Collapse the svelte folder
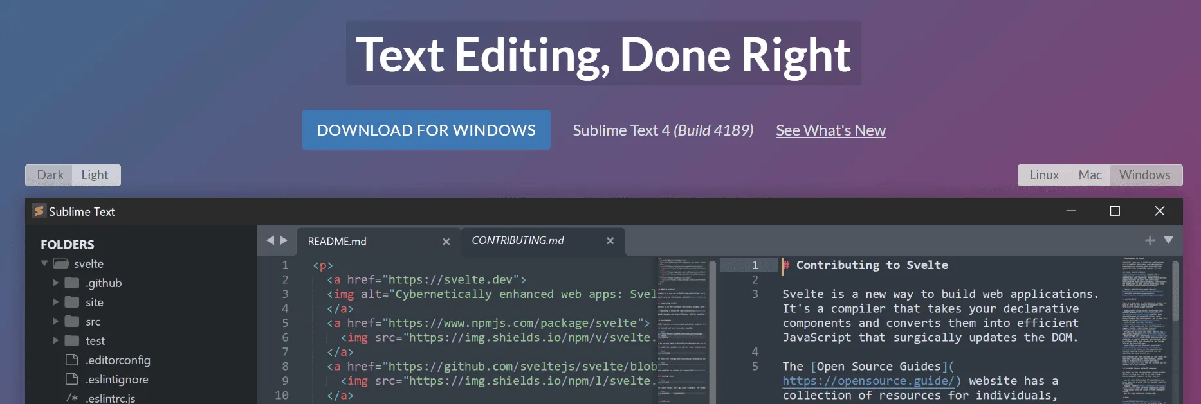Screen dimensions: 1201x404 (x=44, y=263)
